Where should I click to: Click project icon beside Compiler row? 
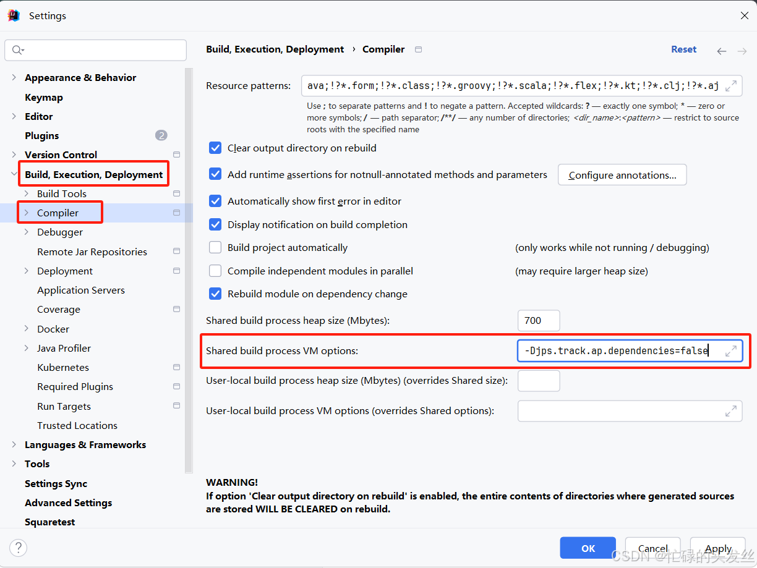click(x=177, y=213)
